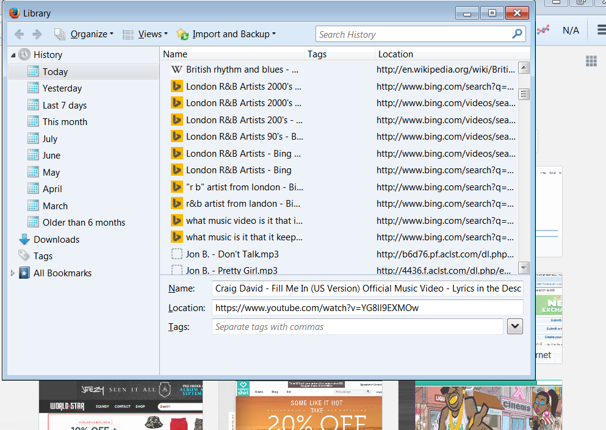Select July history folder
Viewport: 606px width, 430px height.
(x=83, y=138)
